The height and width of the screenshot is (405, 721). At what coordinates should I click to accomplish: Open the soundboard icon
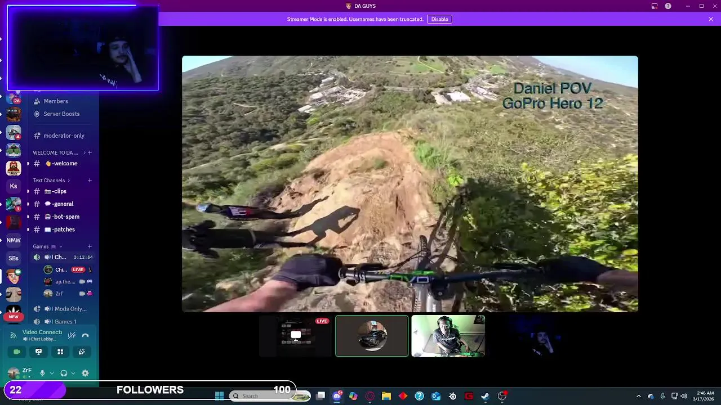[x=82, y=352]
